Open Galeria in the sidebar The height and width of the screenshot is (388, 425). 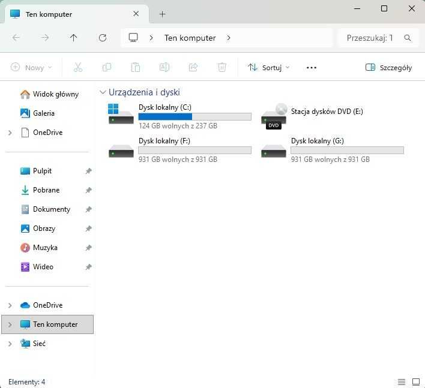[37, 113]
